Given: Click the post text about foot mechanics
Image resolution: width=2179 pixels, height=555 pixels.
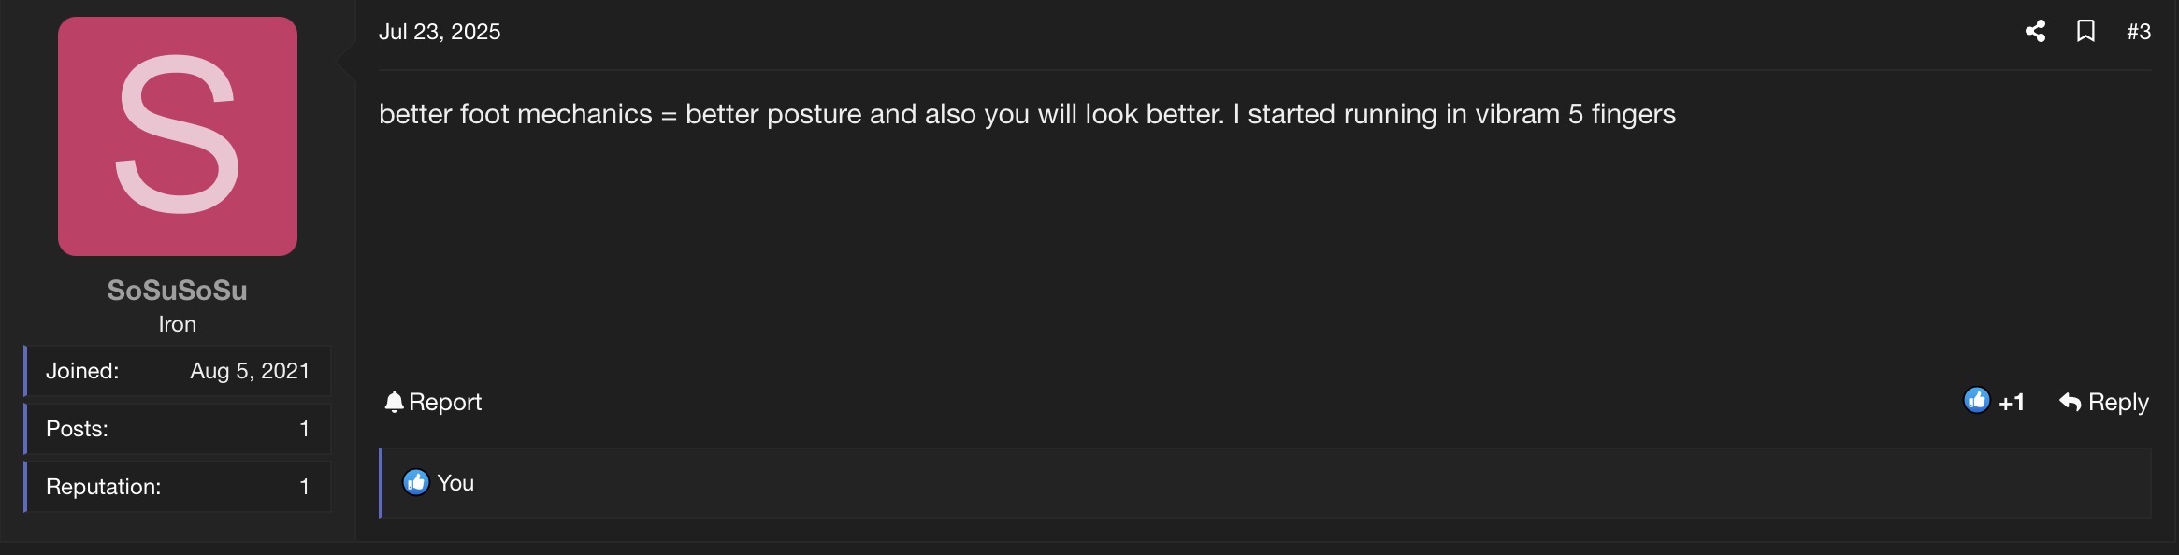Looking at the screenshot, I should [x=1027, y=114].
